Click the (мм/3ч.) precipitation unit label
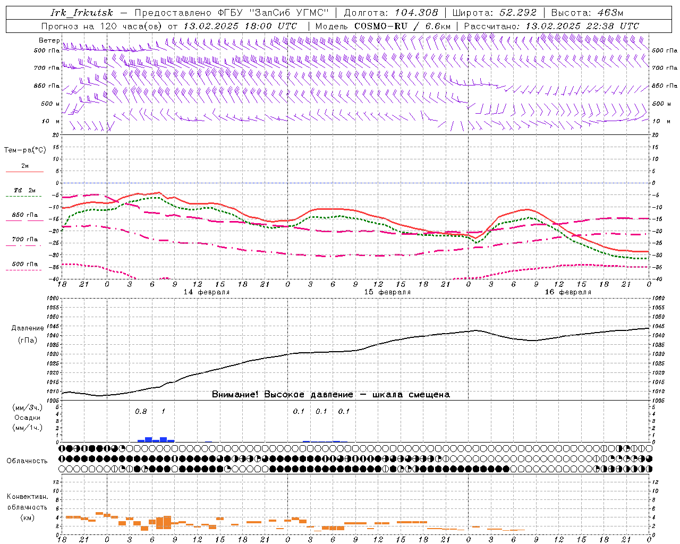 tap(28, 407)
